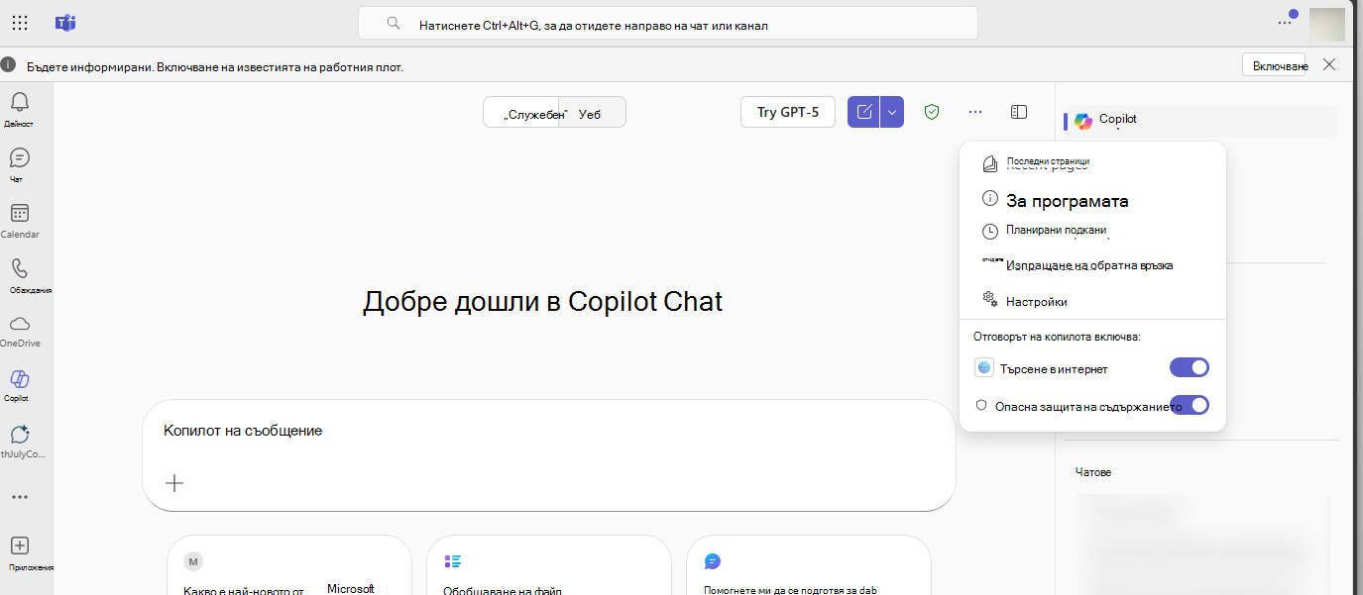Open Teams settings ellipsis near profile
The image size is (1363, 595).
1285,23
